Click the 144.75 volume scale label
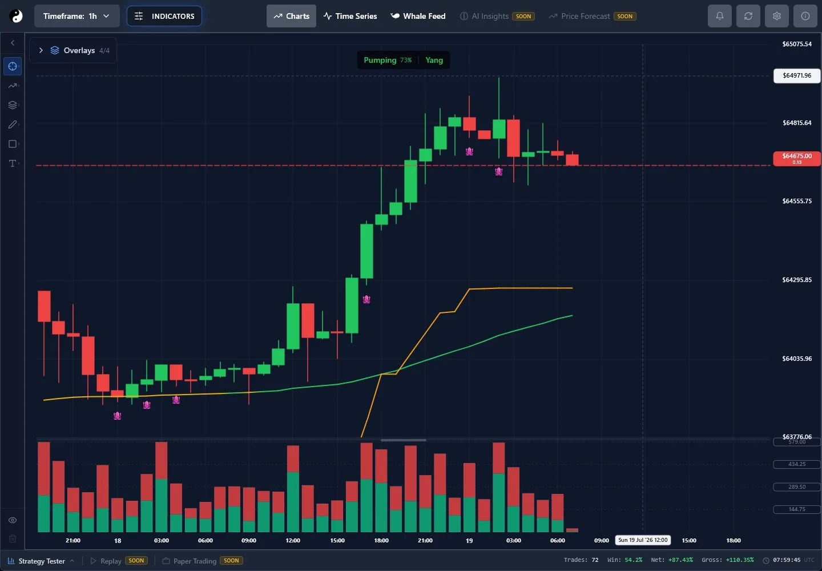The height and width of the screenshot is (571, 822). (797, 509)
